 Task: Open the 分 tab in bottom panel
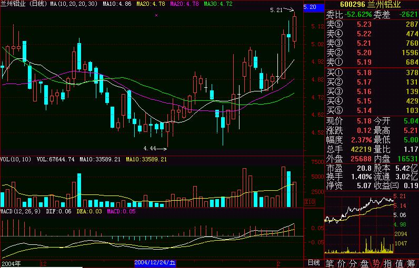(x=353, y=263)
